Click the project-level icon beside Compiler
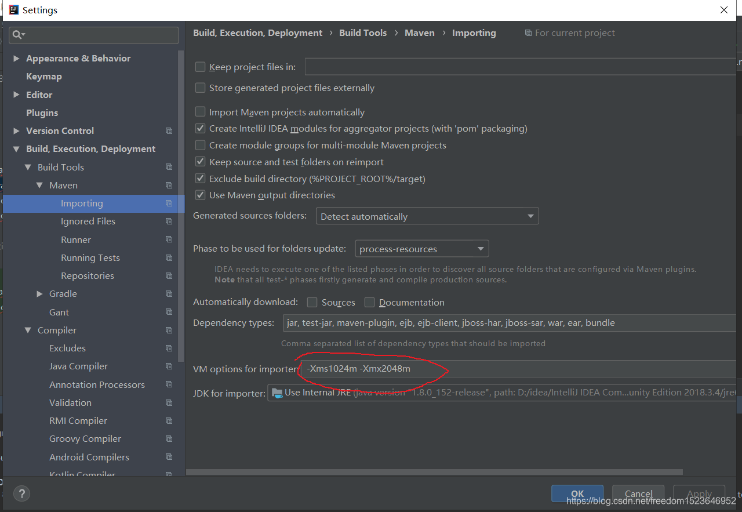 pyautogui.click(x=169, y=331)
